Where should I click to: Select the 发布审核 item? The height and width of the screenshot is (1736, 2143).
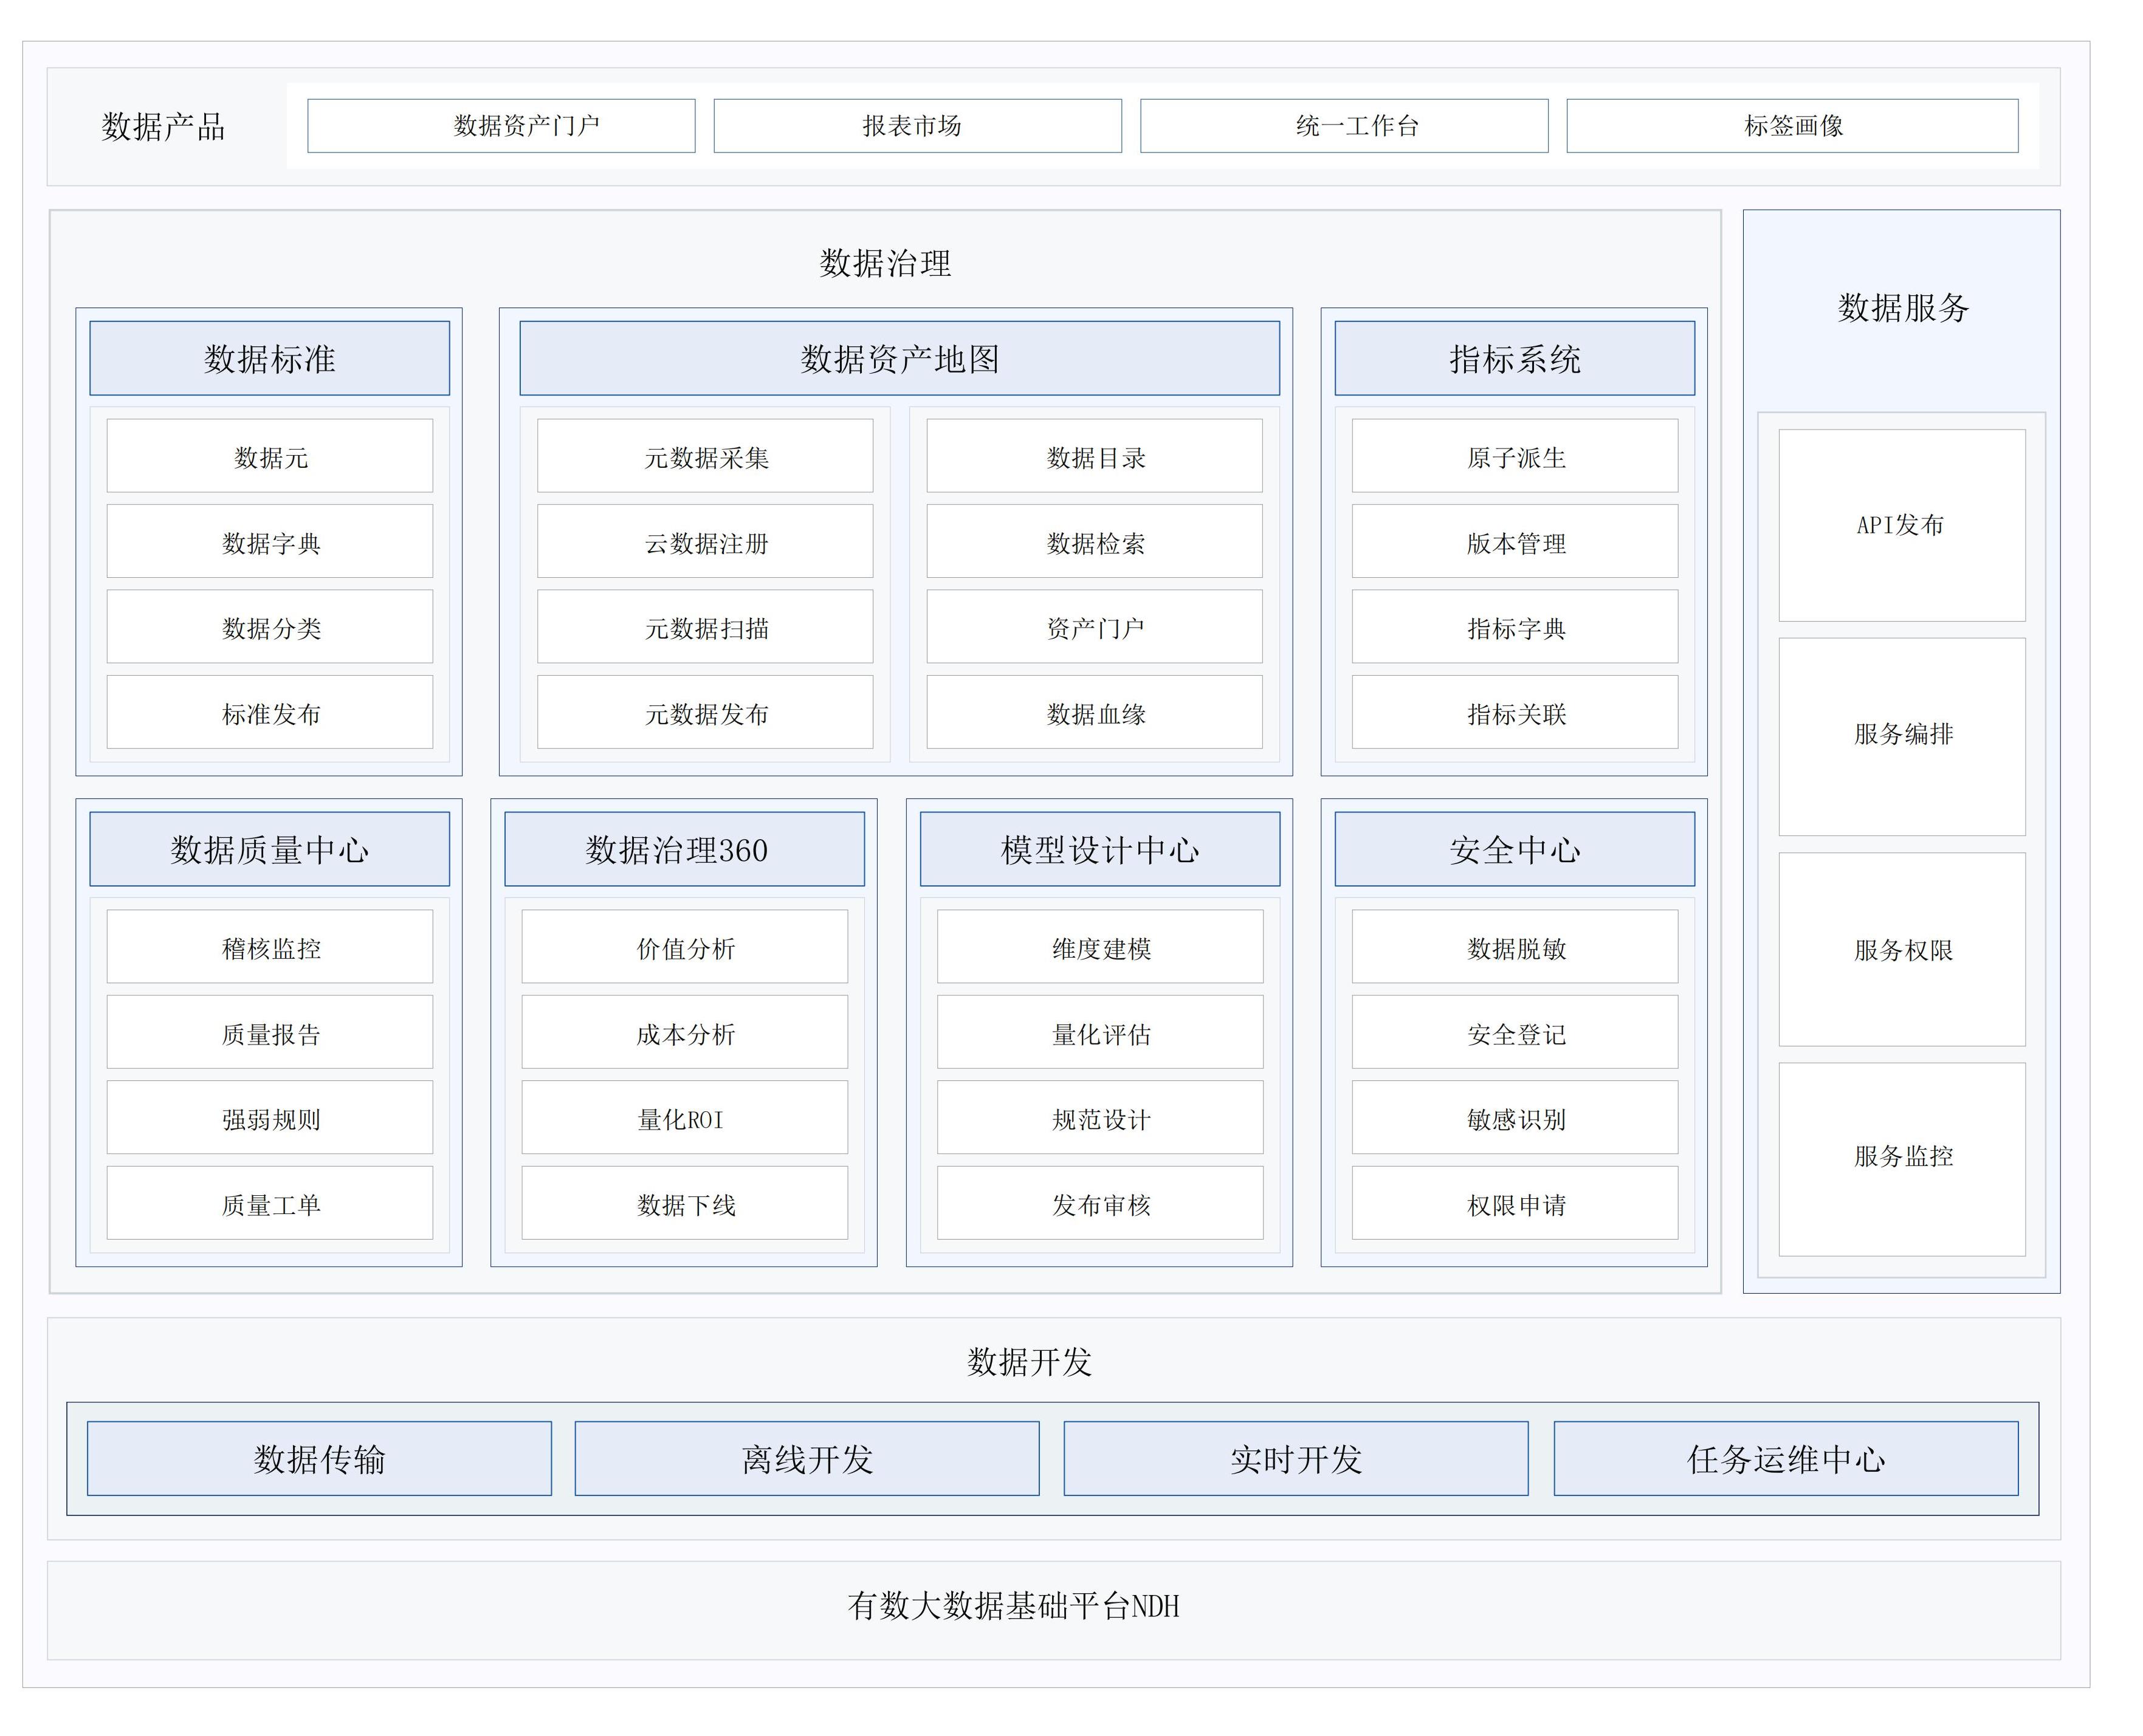pyautogui.click(x=1100, y=1203)
